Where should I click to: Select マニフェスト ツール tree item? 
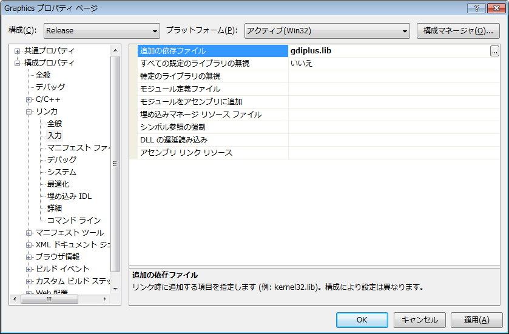click(70, 233)
